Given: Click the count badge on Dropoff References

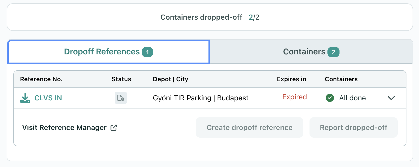Looking at the screenshot, I should click(147, 52).
